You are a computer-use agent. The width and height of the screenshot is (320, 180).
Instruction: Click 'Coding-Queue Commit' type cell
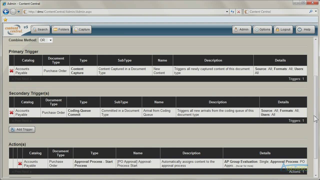click(x=83, y=112)
